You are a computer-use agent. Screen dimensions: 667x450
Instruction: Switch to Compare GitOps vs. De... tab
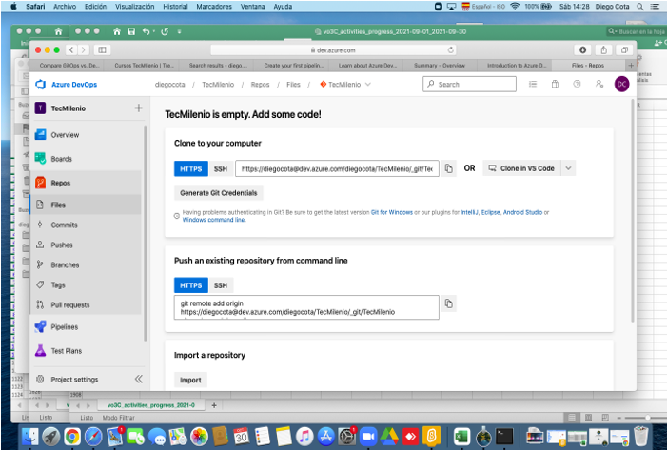point(69,66)
